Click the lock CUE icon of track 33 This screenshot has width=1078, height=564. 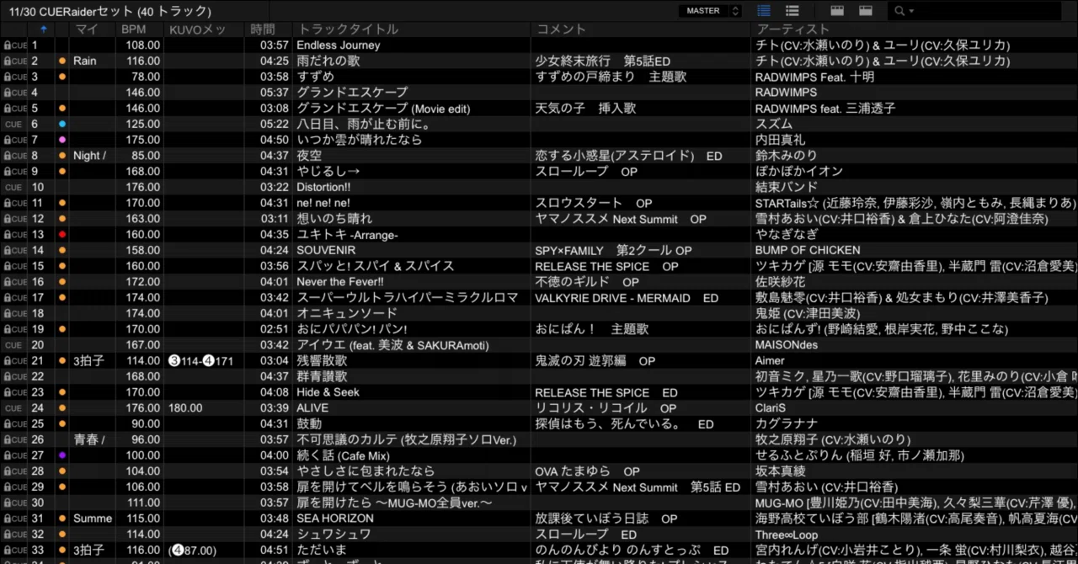[15, 551]
